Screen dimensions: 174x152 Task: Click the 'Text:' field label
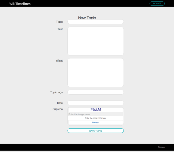coord(60,29)
